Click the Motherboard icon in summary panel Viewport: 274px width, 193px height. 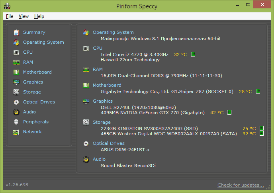pyautogui.click(x=86, y=86)
